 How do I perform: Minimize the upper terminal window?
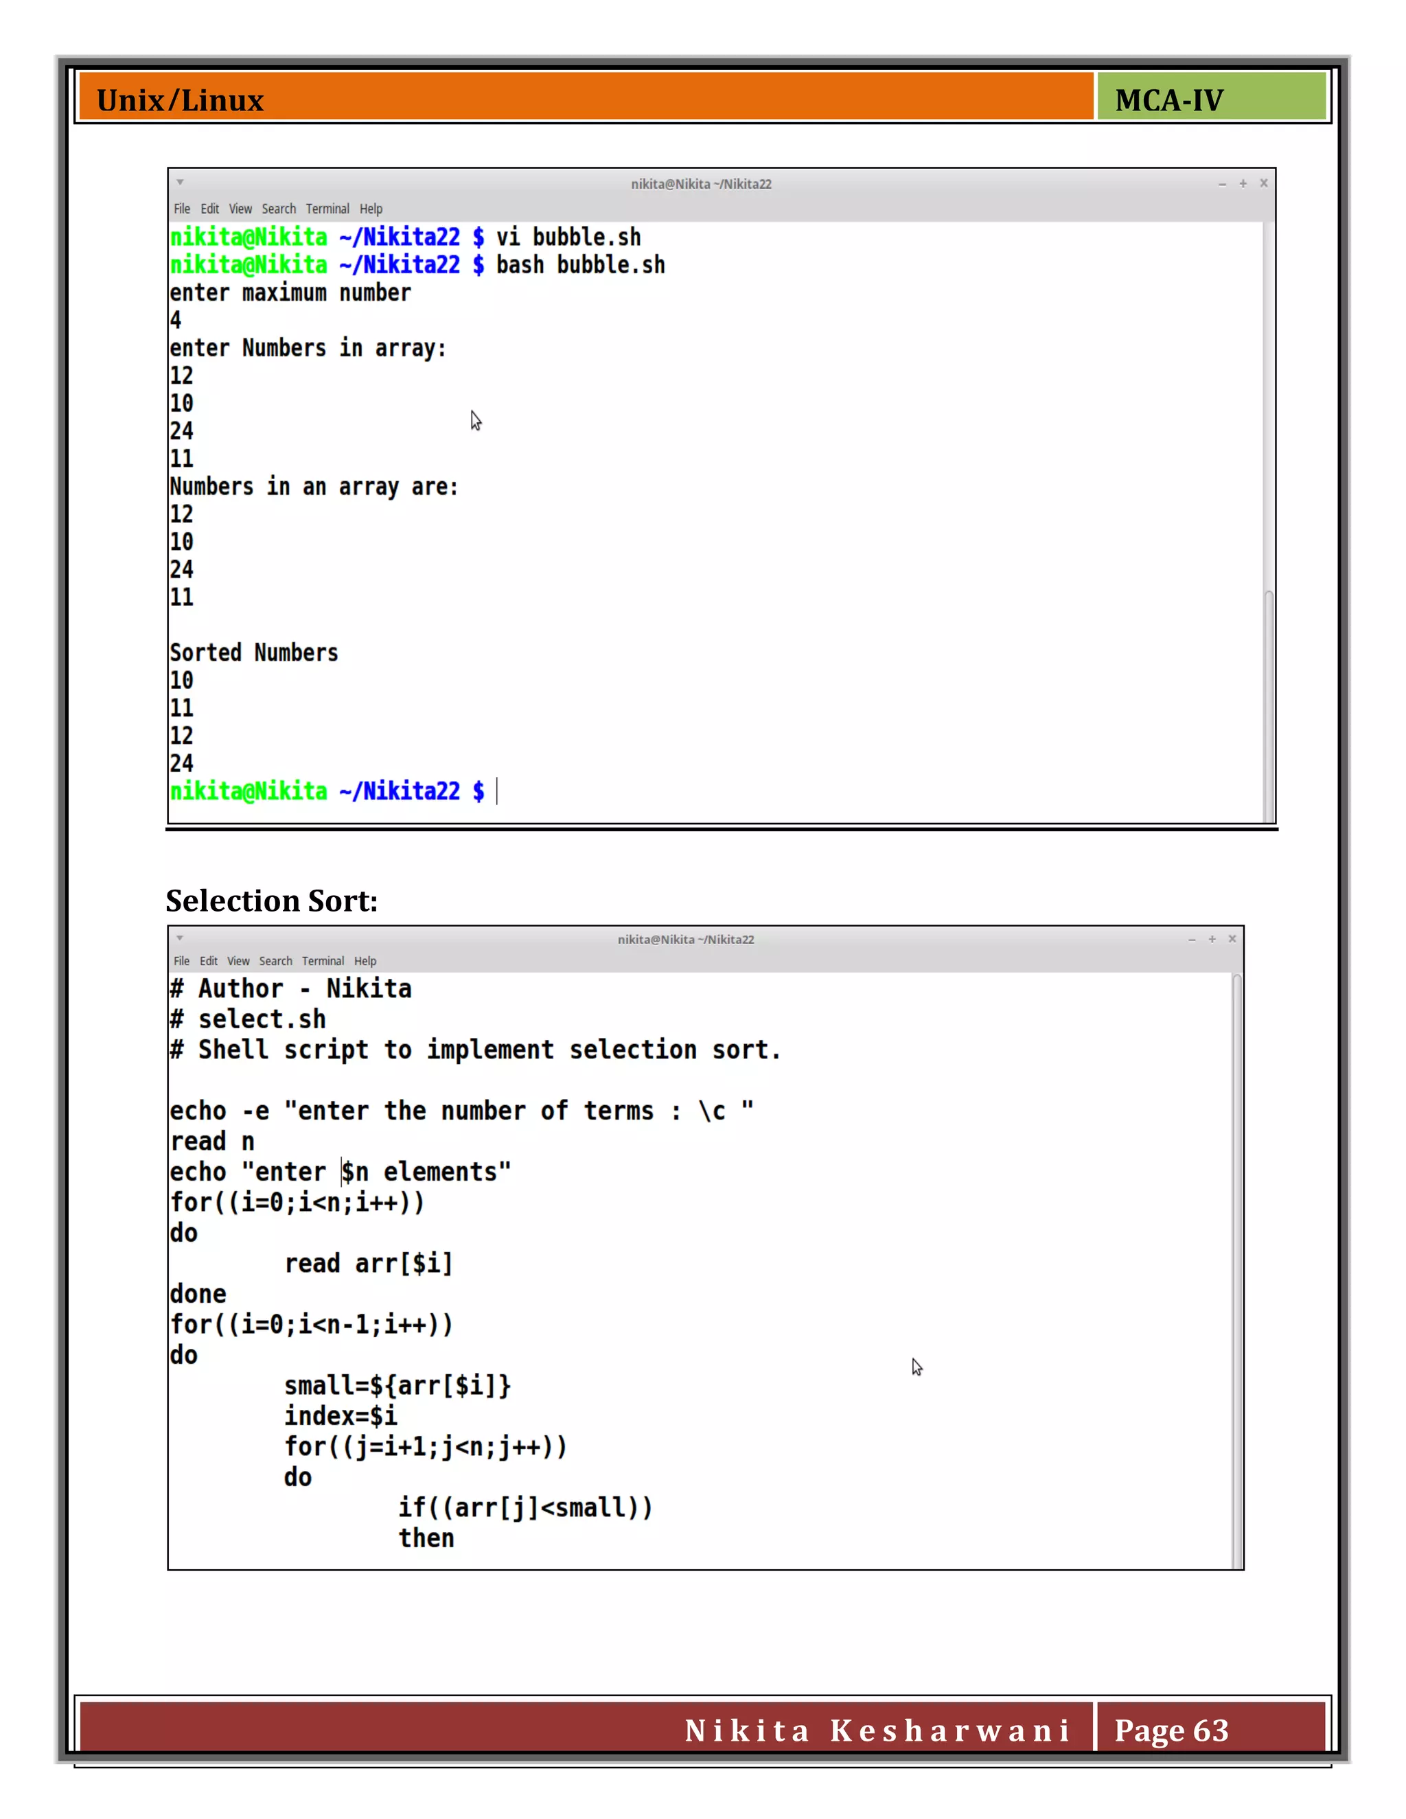(1222, 184)
